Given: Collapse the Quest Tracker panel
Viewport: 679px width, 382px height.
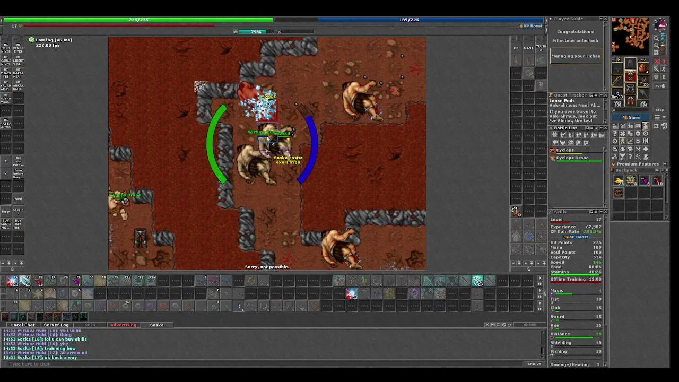Looking at the screenshot, I should pyautogui.click(x=601, y=95).
